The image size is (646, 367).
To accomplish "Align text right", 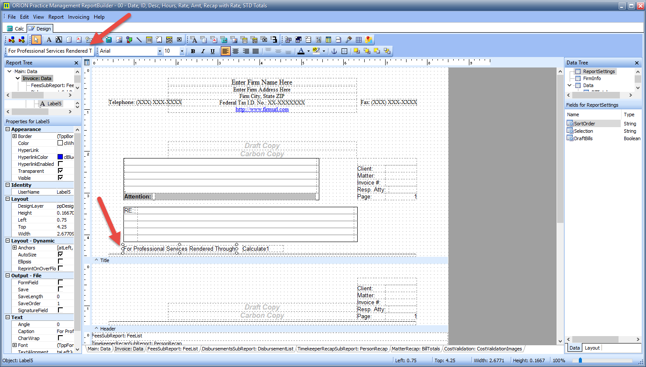I will tap(246, 51).
